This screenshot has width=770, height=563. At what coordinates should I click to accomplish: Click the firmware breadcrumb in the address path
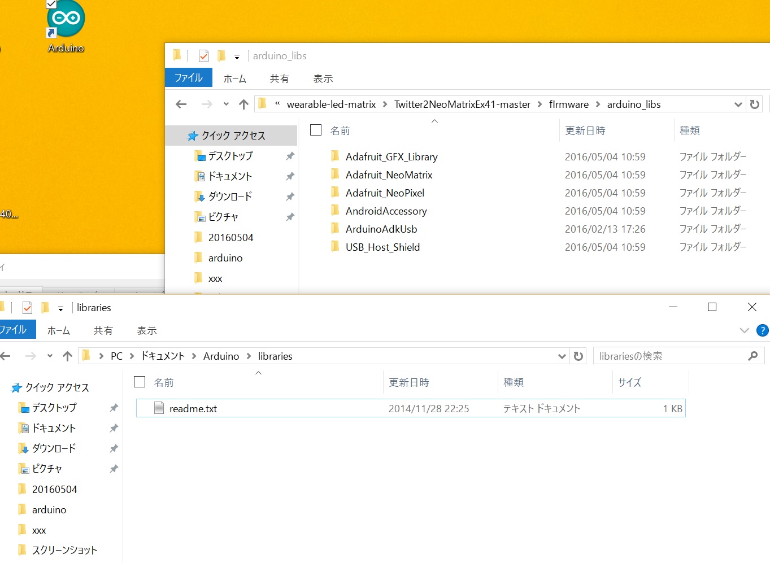[x=568, y=104]
